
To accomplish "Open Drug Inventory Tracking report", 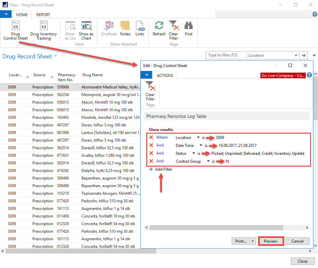I will 43,30.
